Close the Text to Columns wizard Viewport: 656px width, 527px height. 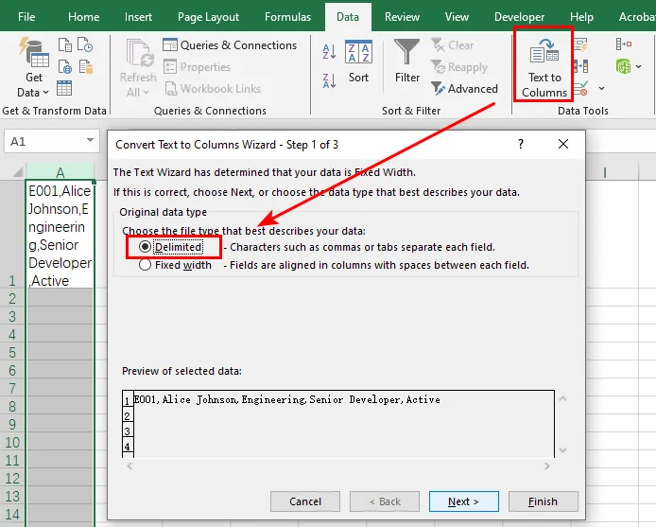tap(563, 144)
